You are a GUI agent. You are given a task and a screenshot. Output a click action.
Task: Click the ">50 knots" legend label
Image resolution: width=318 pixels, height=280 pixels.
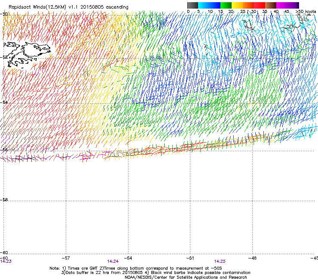click(x=306, y=12)
